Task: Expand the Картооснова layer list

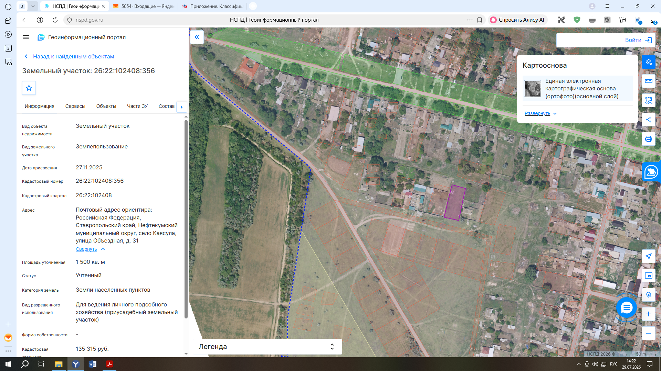Action: click(541, 113)
